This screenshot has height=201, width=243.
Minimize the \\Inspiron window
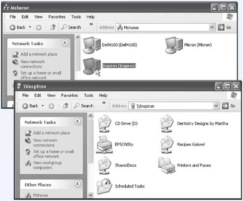[219, 86]
